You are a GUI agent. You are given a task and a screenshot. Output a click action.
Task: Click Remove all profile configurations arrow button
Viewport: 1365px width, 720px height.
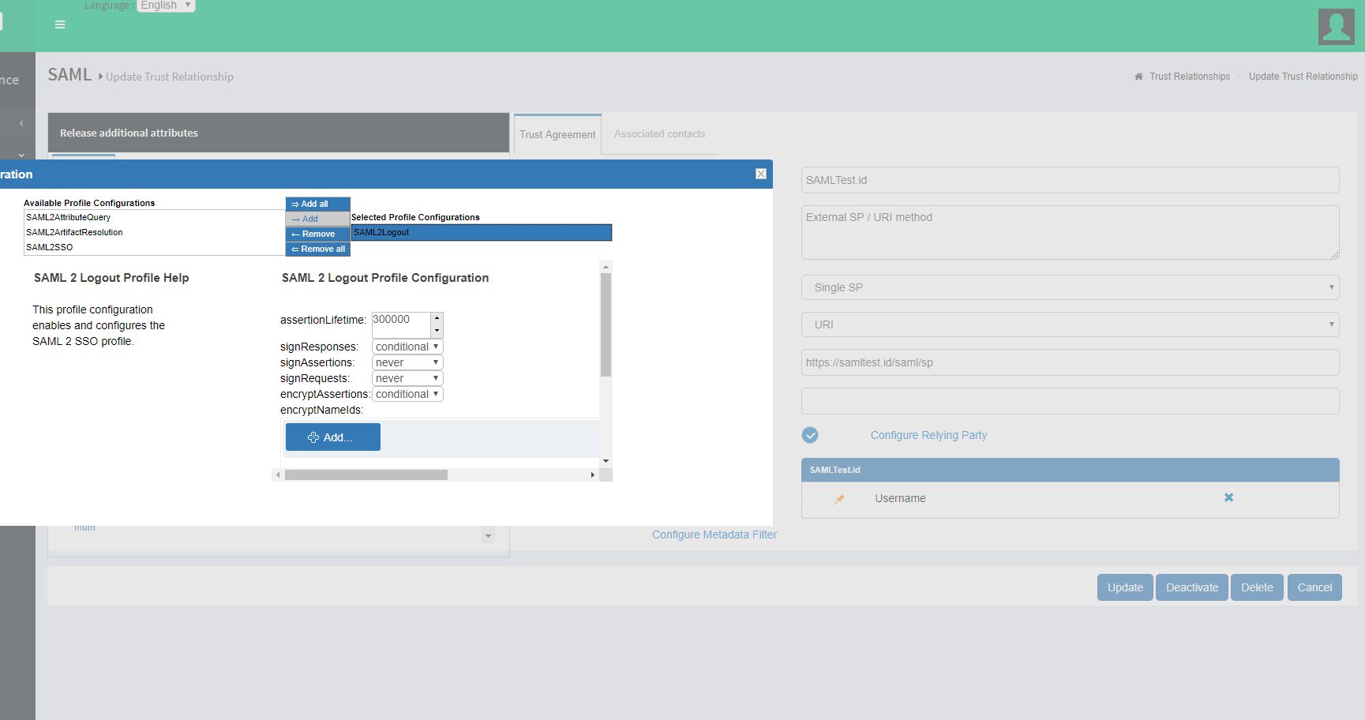(317, 249)
